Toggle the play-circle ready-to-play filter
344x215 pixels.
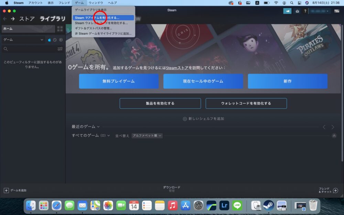point(61,40)
